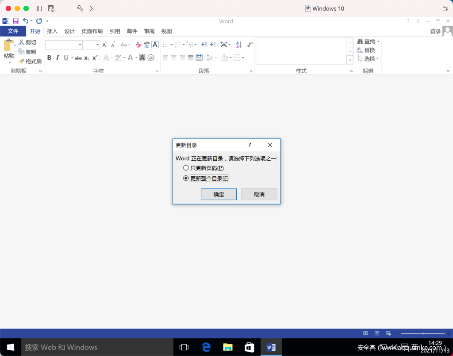Viewport: 453px width, 356px height.
Task: Expand the styles gallery list
Action: pos(350,60)
